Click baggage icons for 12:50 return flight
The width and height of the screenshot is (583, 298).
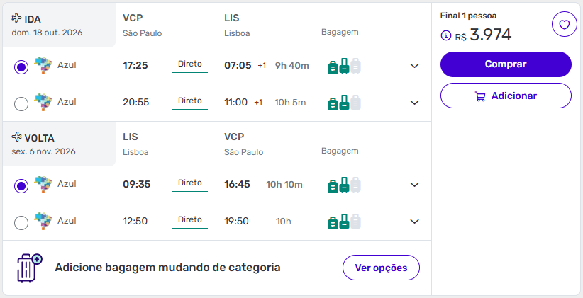click(344, 221)
